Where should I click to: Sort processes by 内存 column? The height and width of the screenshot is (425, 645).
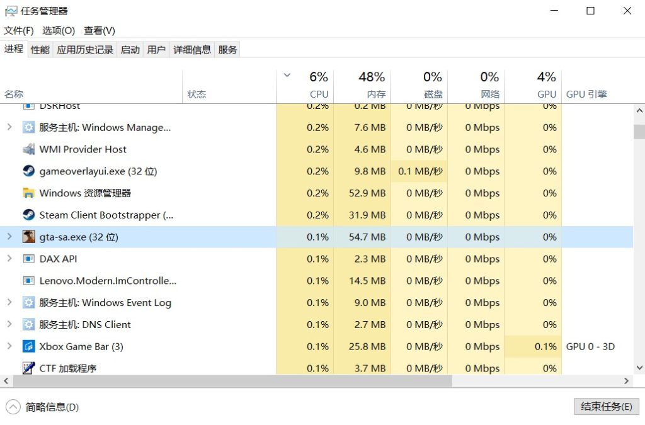click(x=371, y=86)
